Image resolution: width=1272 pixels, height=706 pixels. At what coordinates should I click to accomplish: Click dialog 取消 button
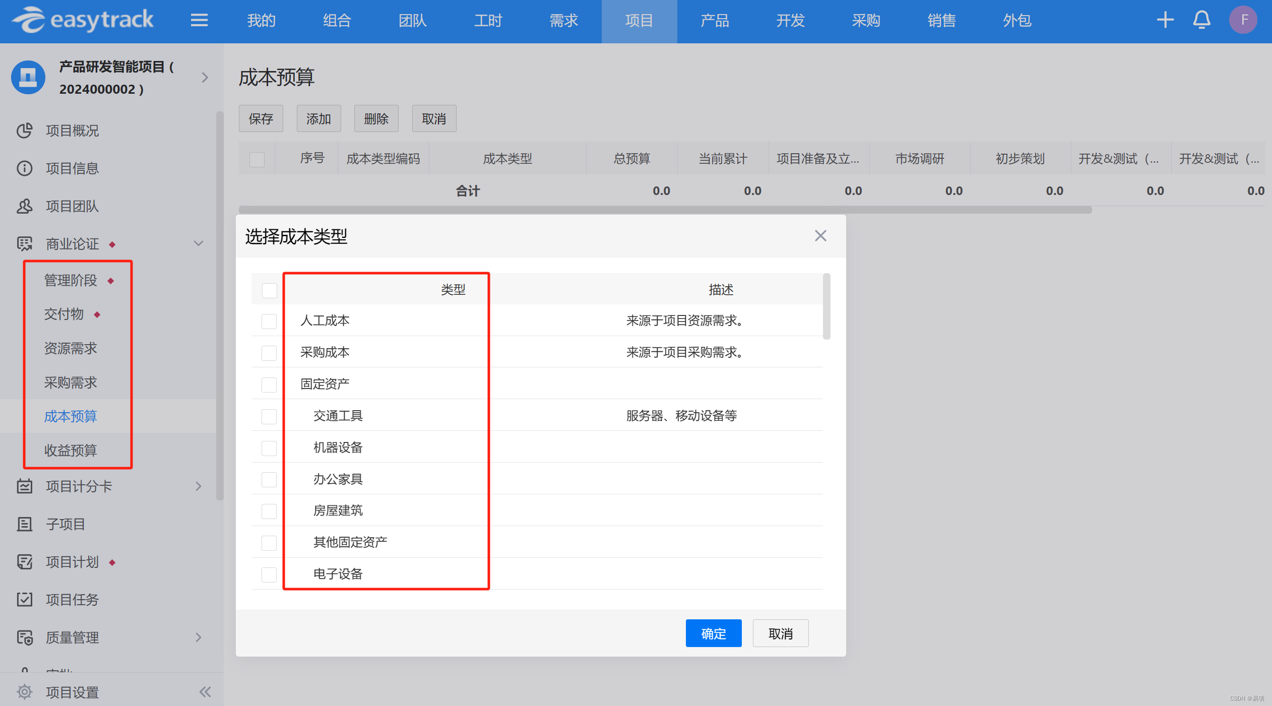point(781,633)
